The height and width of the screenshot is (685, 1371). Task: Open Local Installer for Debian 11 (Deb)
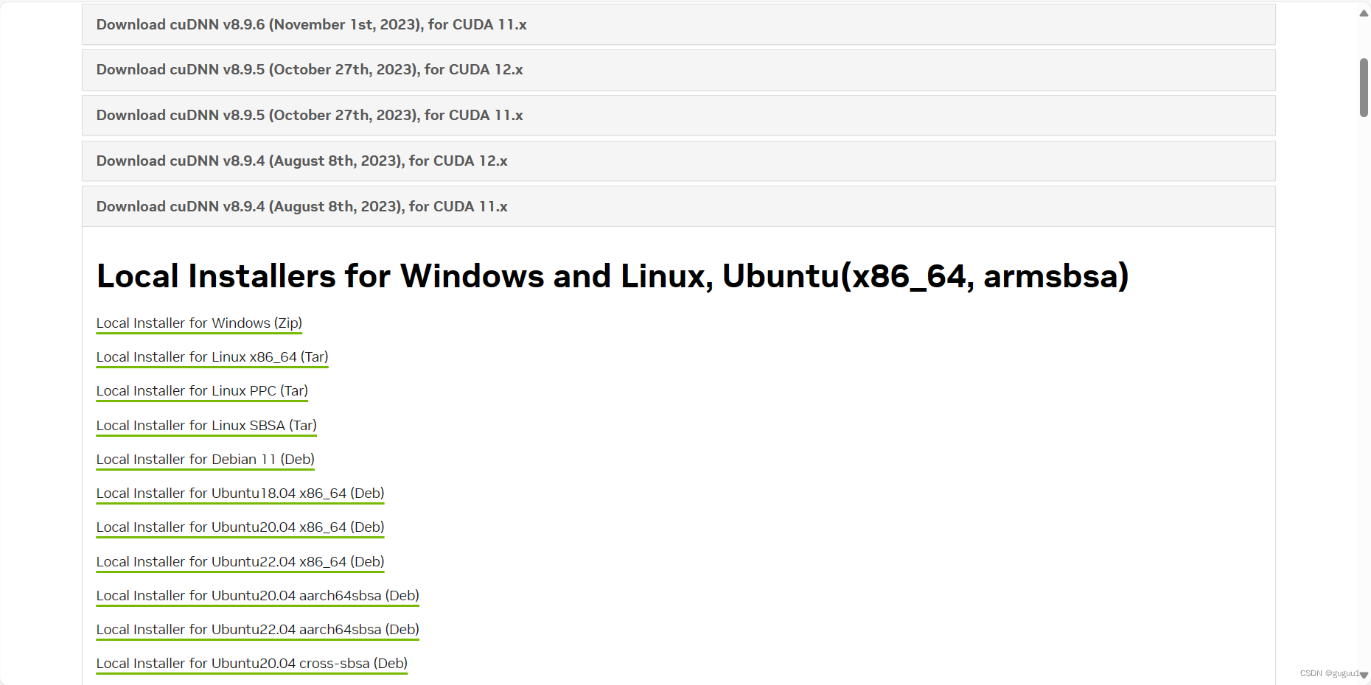pyautogui.click(x=205, y=459)
